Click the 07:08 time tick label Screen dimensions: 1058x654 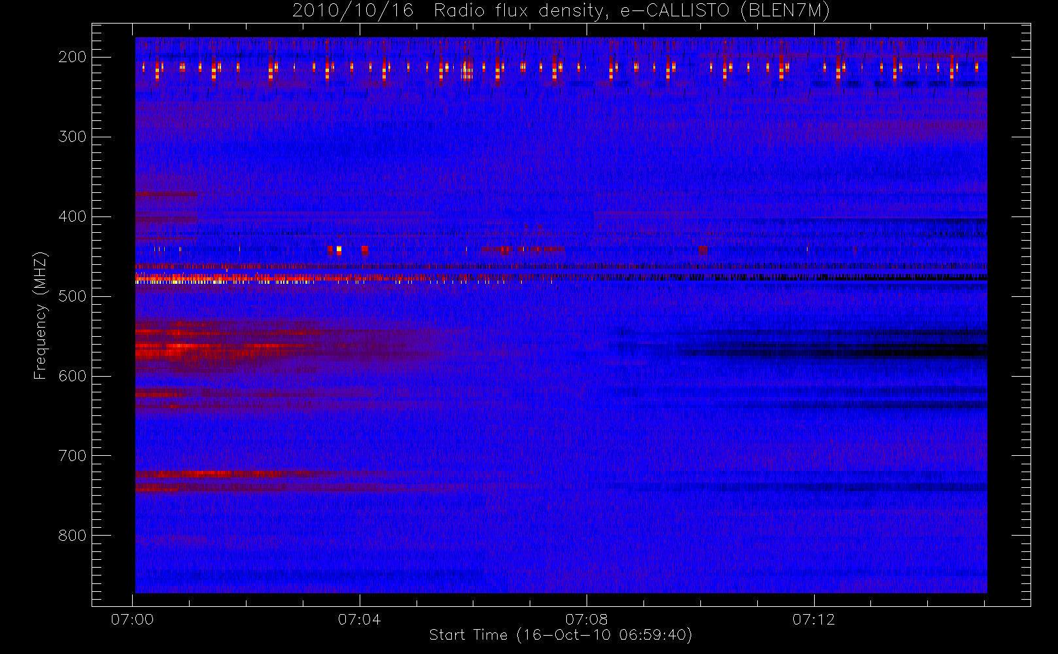pyautogui.click(x=587, y=619)
